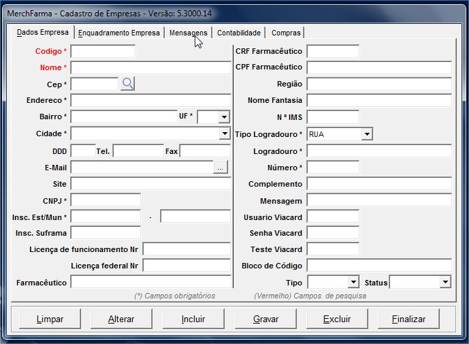The image size is (469, 344).
Task: Save with the Gravar button
Action: [265, 319]
